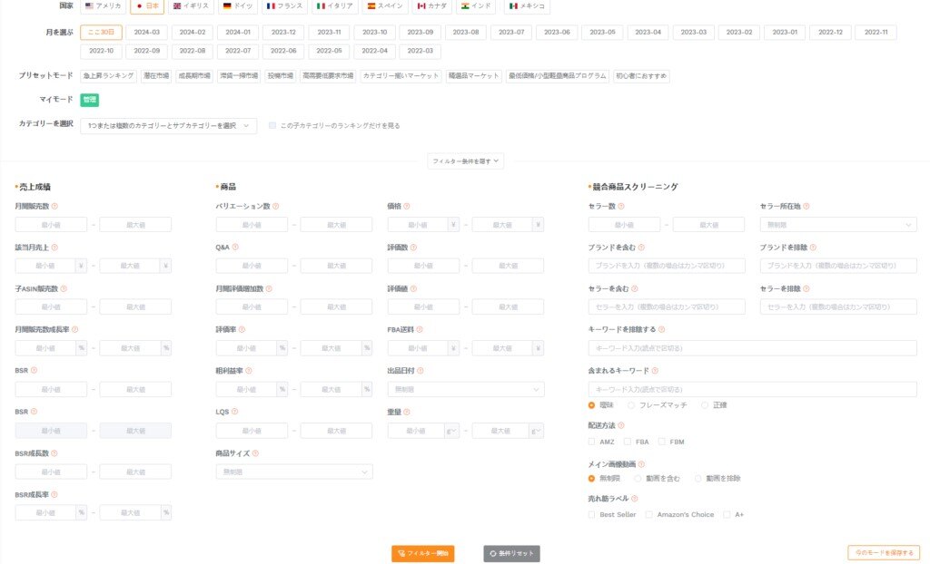Click help icon next to LQS
The image size is (930, 564).
236,413
